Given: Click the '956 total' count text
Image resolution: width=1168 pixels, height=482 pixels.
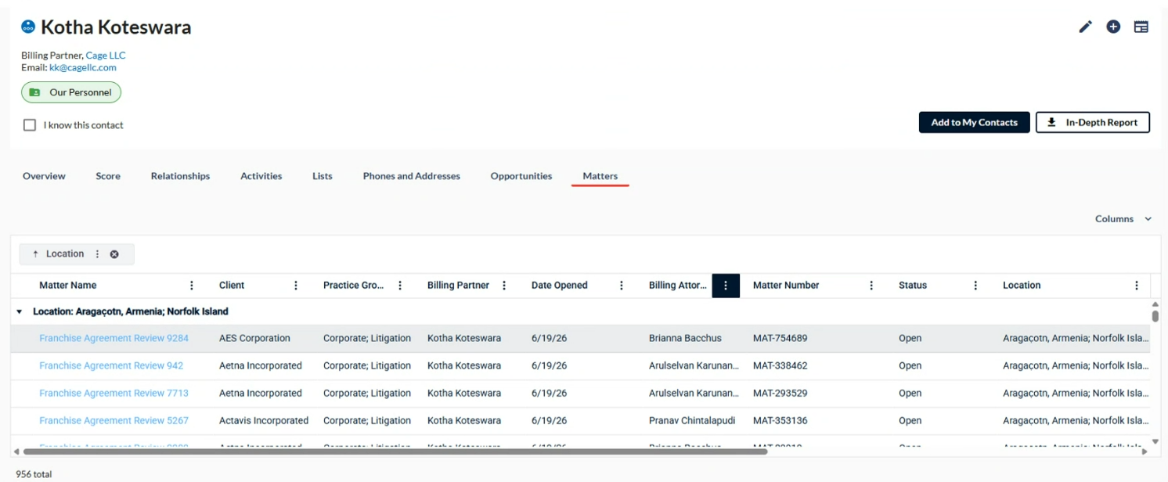Looking at the screenshot, I should point(34,474).
